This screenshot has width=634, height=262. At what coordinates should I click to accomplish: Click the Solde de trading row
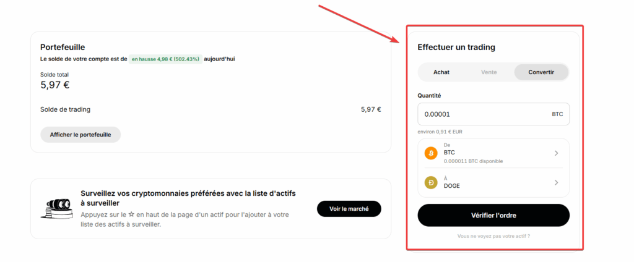tap(211, 109)
